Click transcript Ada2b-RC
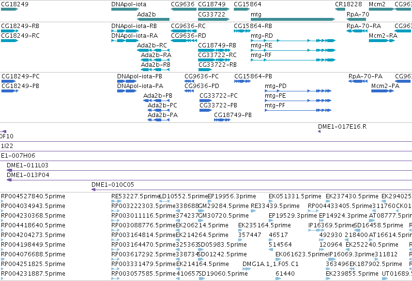Screen dimensions: 412x281 click(152, 45)
